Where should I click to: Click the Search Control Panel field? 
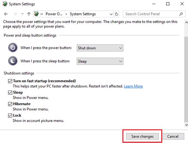(150, 14)
